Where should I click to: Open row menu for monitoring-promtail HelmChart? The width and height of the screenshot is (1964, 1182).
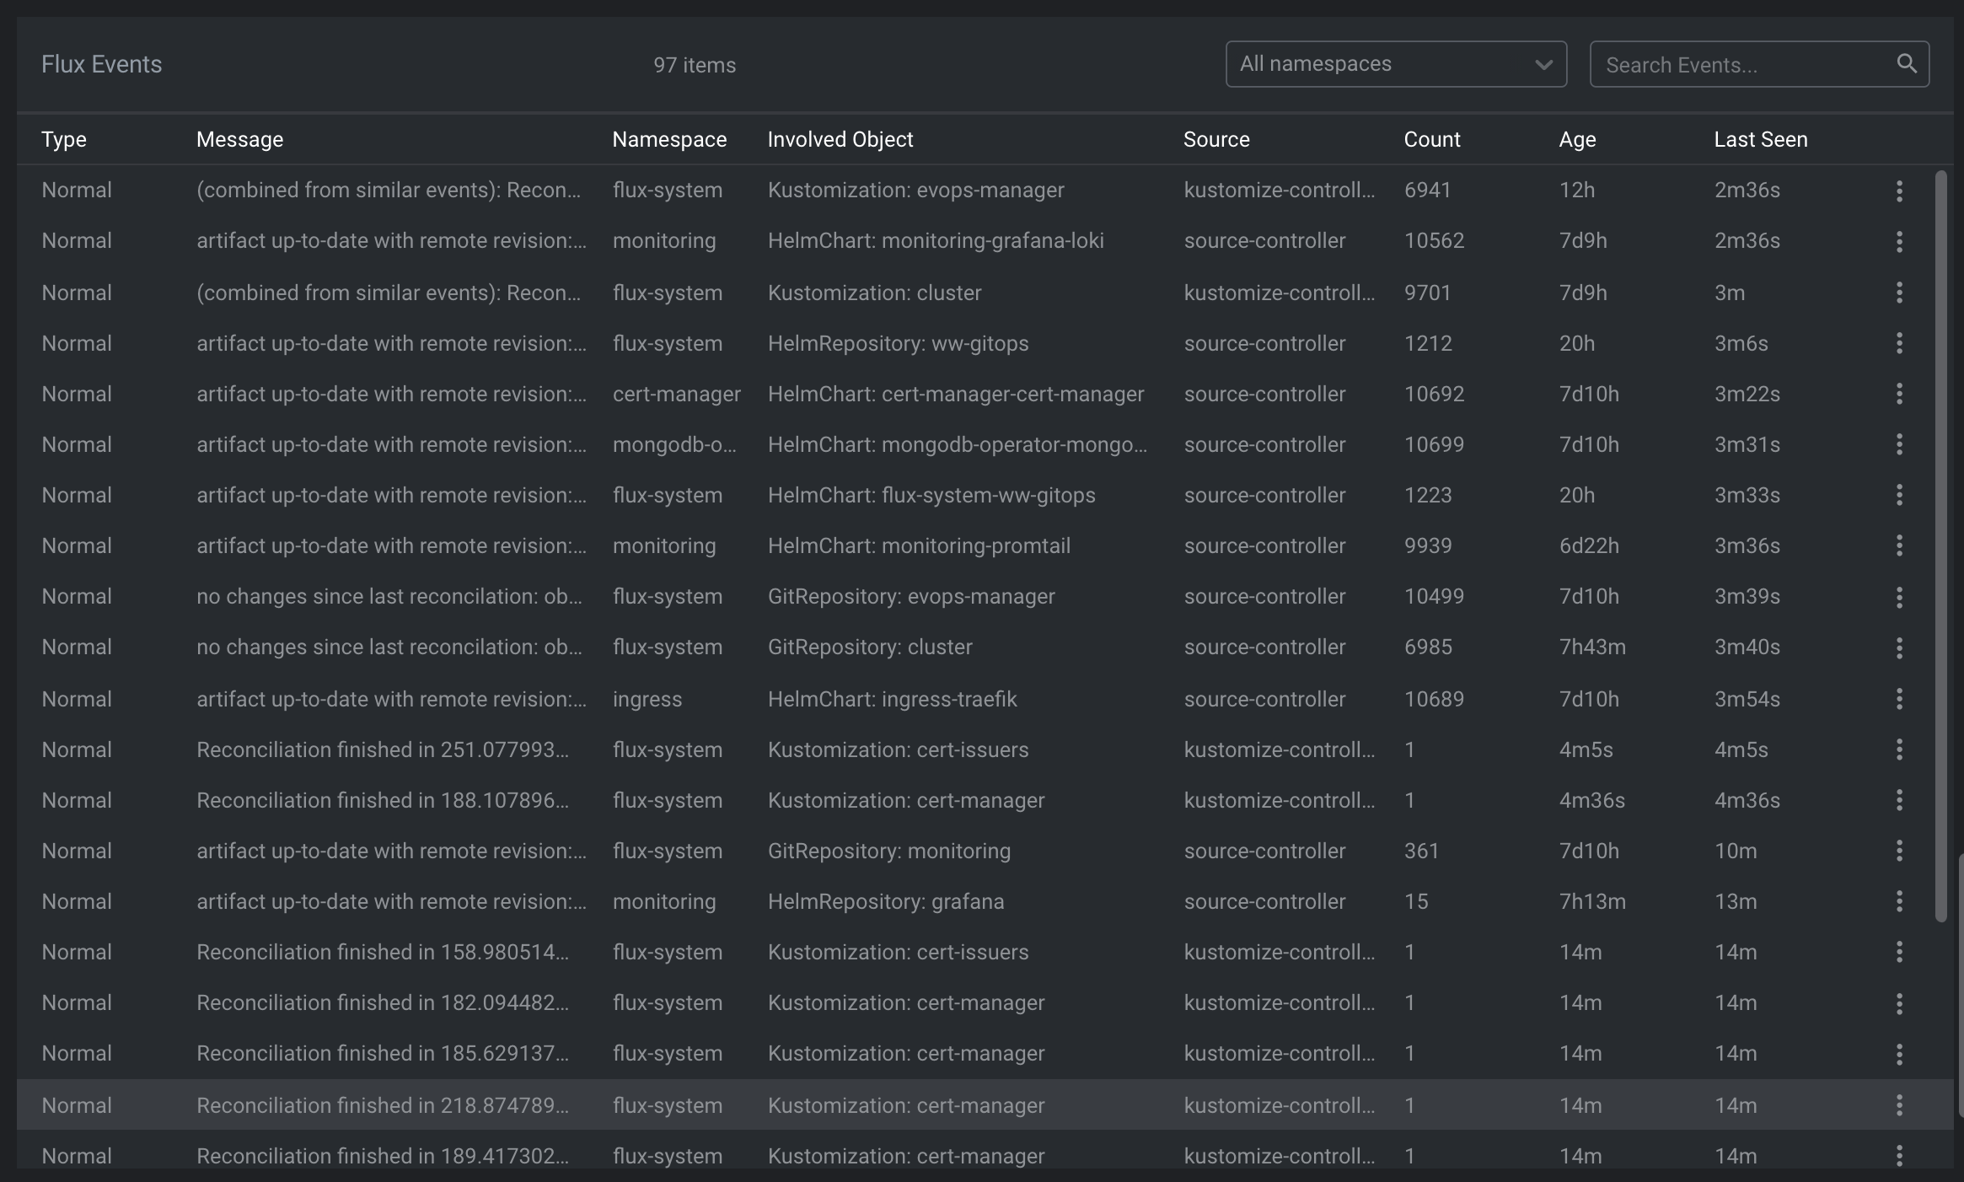1899,545
